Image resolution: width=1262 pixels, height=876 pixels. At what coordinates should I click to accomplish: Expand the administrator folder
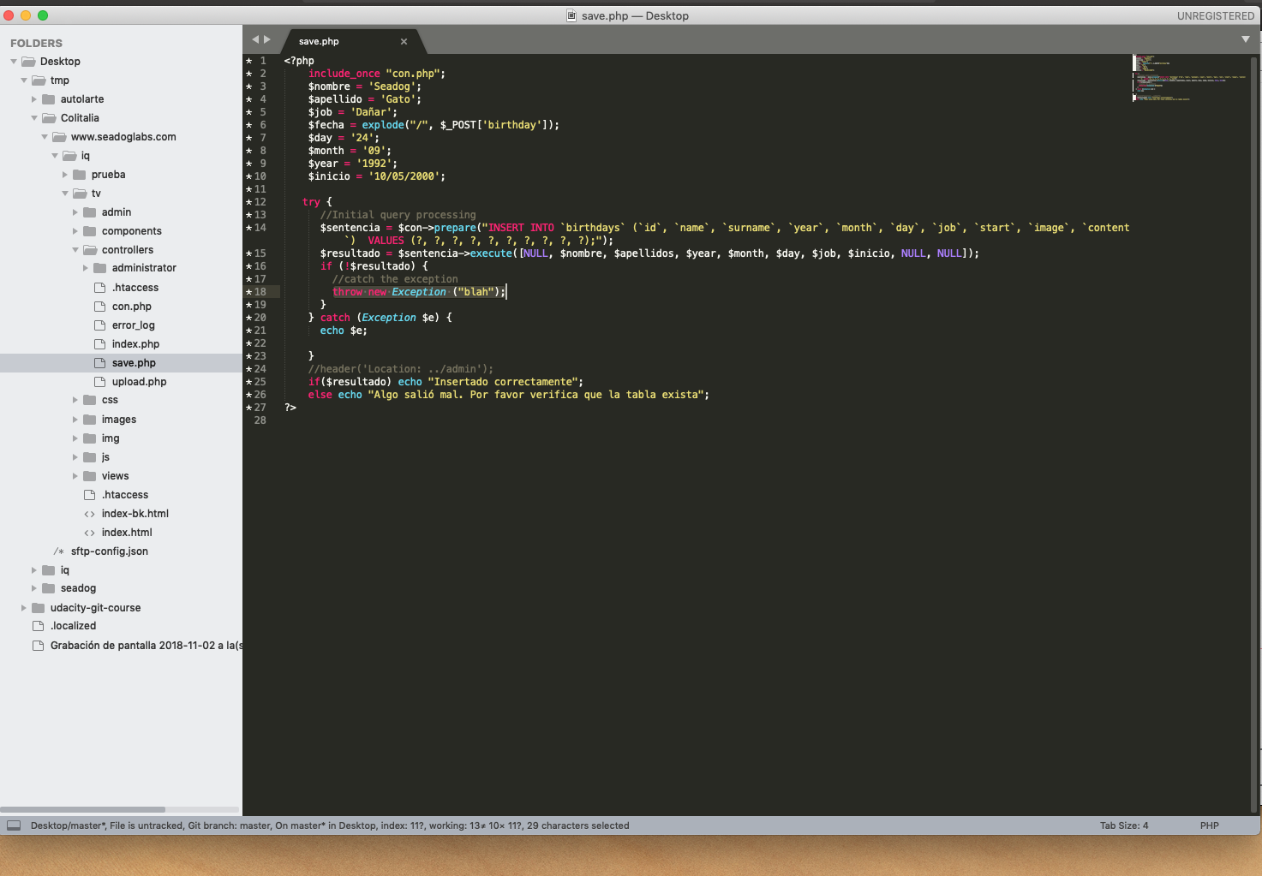click(x=86, y=268)
